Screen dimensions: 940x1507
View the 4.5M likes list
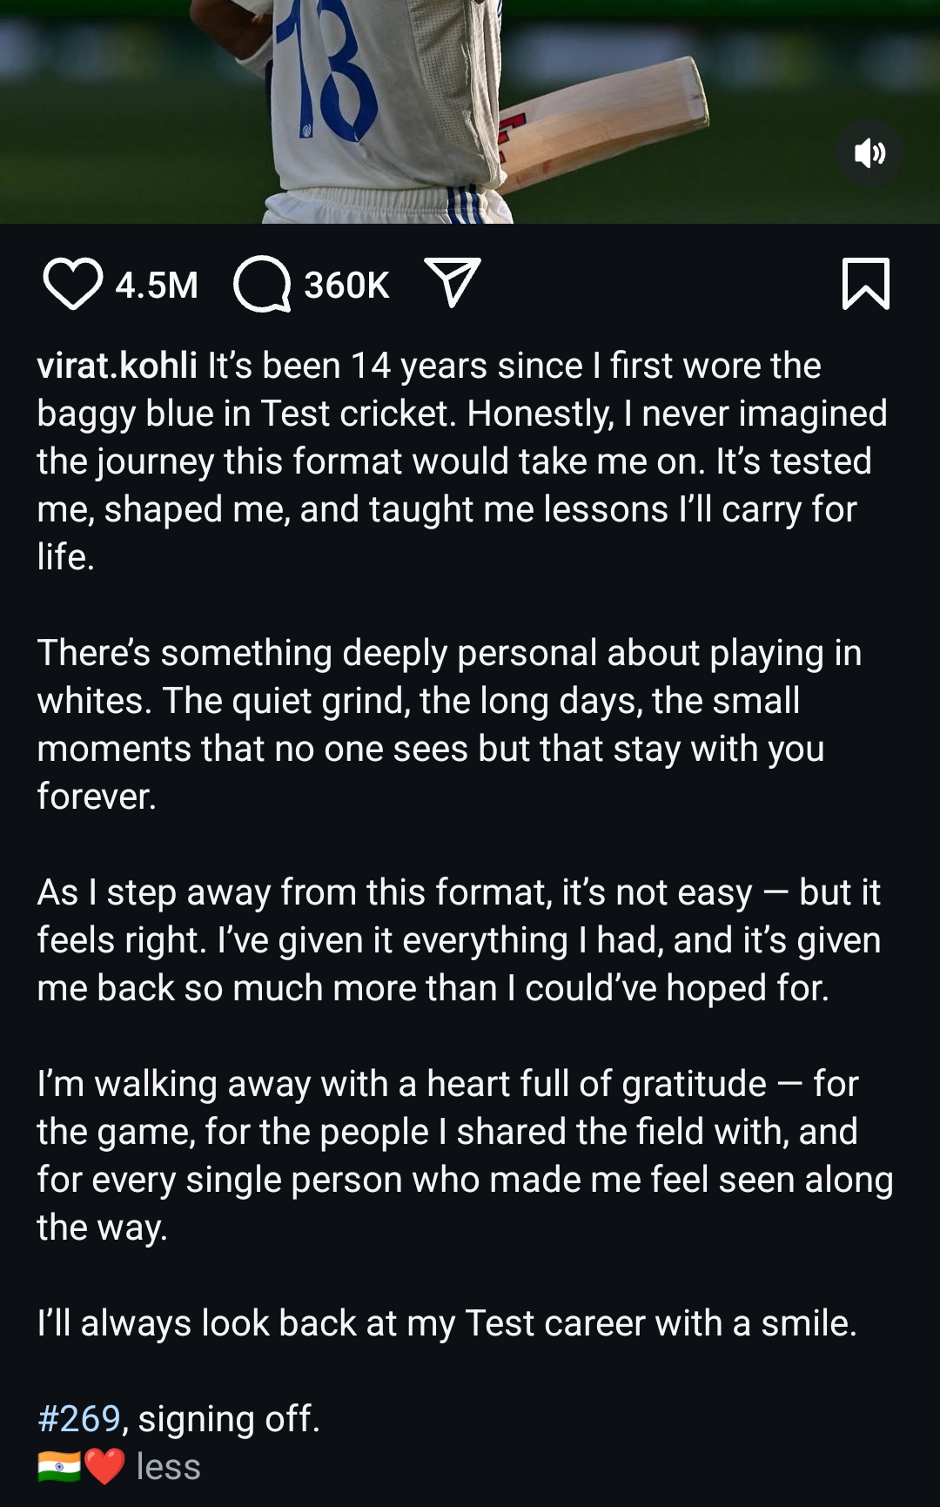coord(157,286)
